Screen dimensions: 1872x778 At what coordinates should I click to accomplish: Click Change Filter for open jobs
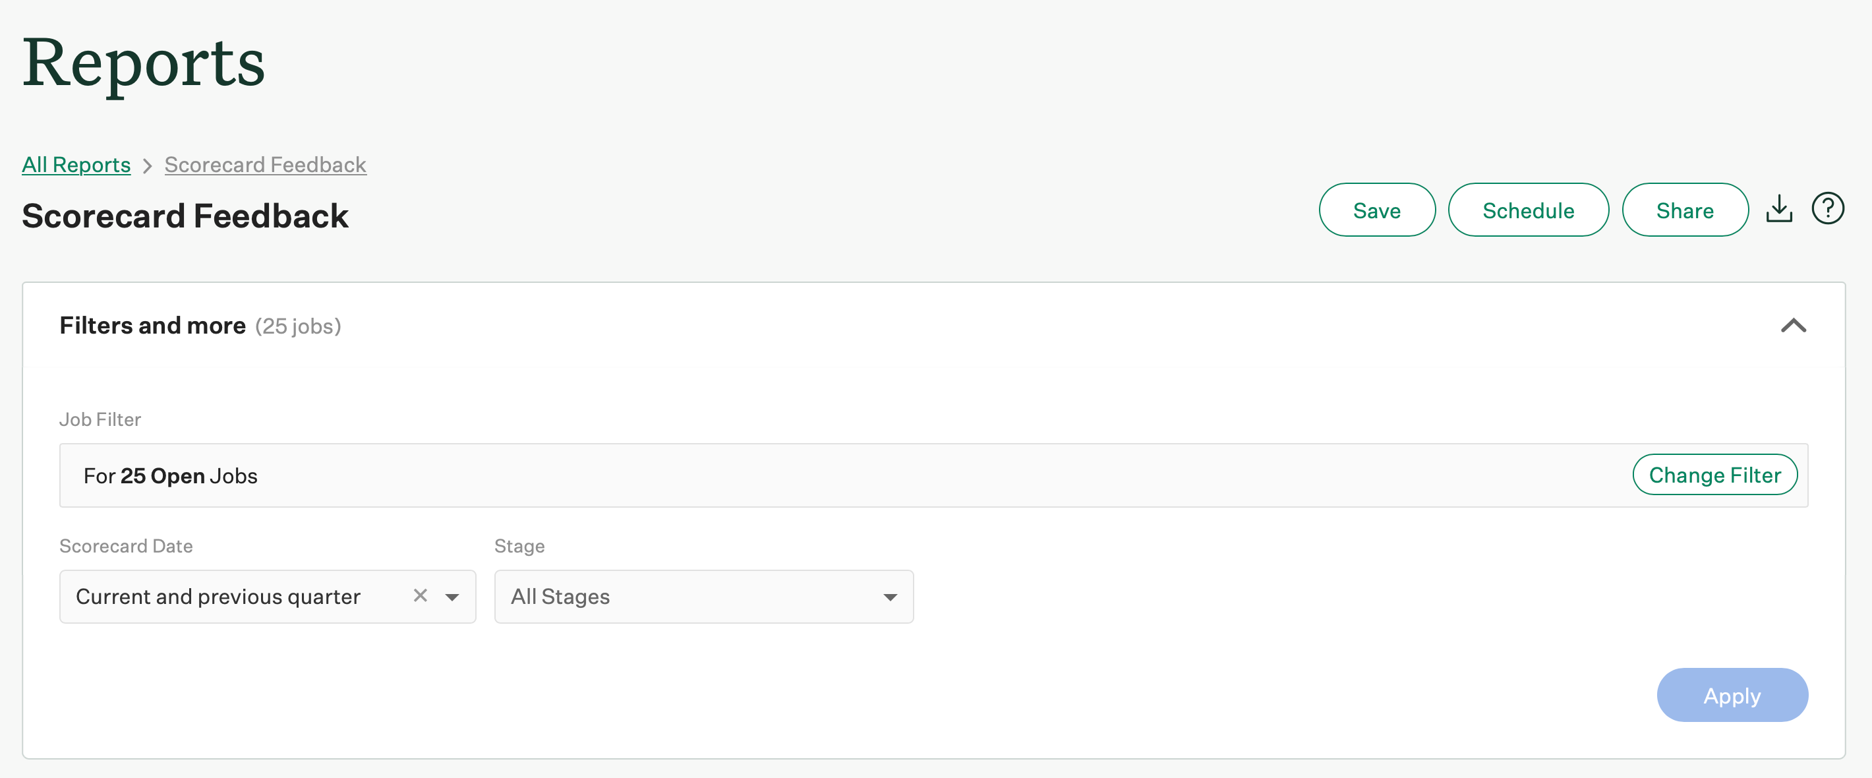tap(1715, 475)
